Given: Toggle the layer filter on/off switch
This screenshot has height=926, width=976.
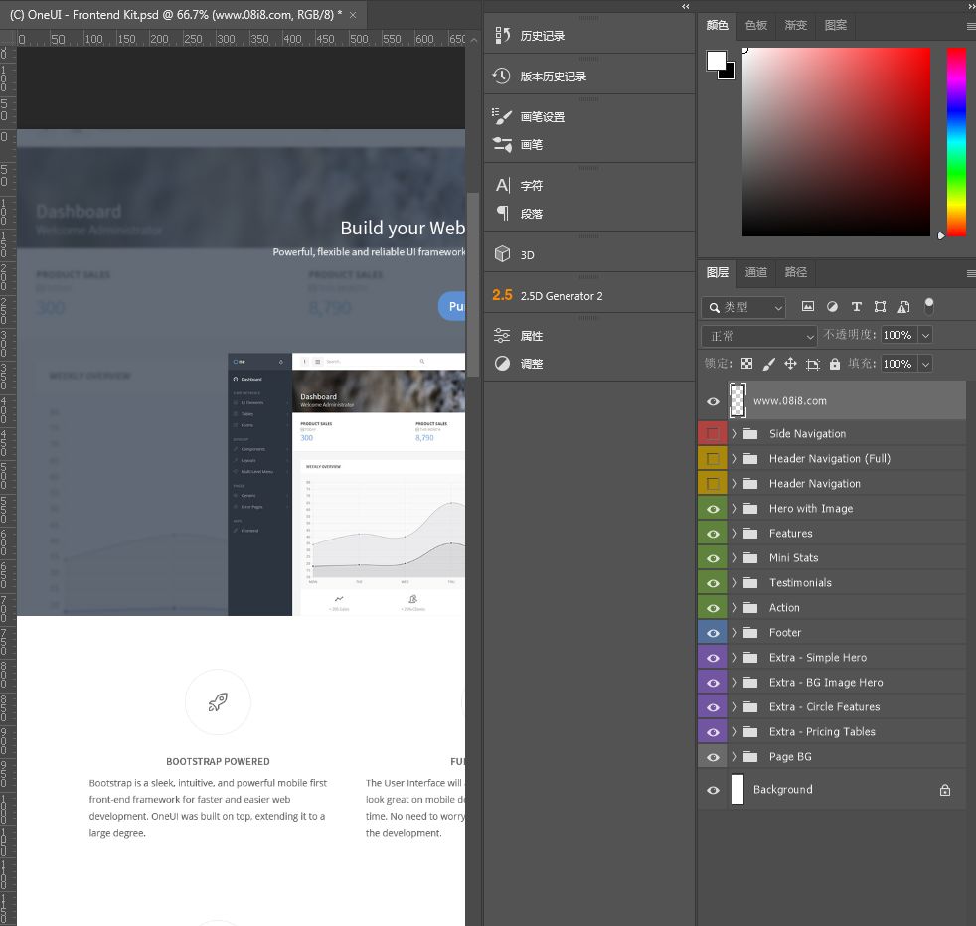Looking at the screenshot, I should pyautogui.click(x=929, y=305).
